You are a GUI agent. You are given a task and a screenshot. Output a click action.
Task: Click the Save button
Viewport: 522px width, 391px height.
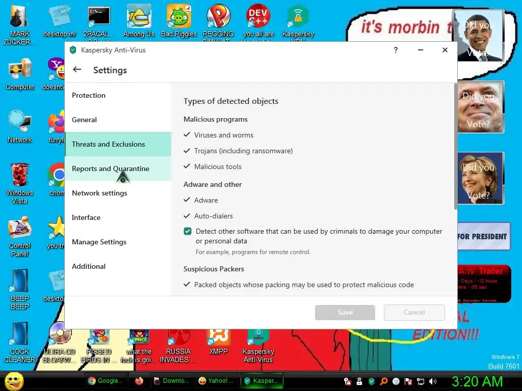click(x=345, y=313)
